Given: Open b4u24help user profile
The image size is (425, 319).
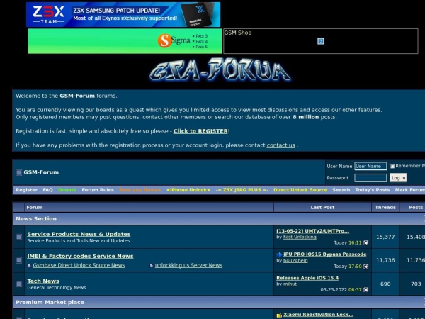Looking at the screenshot, I should pyautogui.click(x=295, y=260).
